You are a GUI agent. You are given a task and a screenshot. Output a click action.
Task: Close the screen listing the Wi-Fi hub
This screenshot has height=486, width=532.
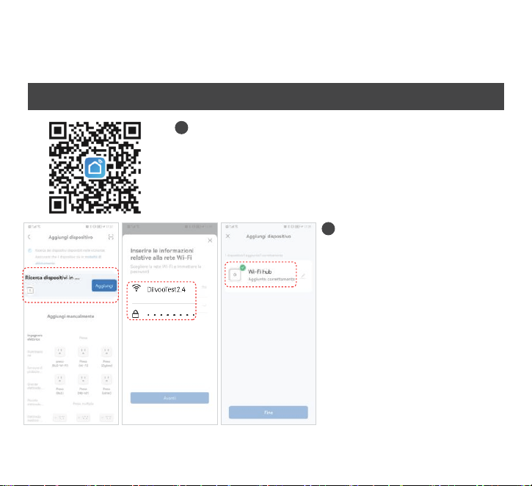click(228, 236)
